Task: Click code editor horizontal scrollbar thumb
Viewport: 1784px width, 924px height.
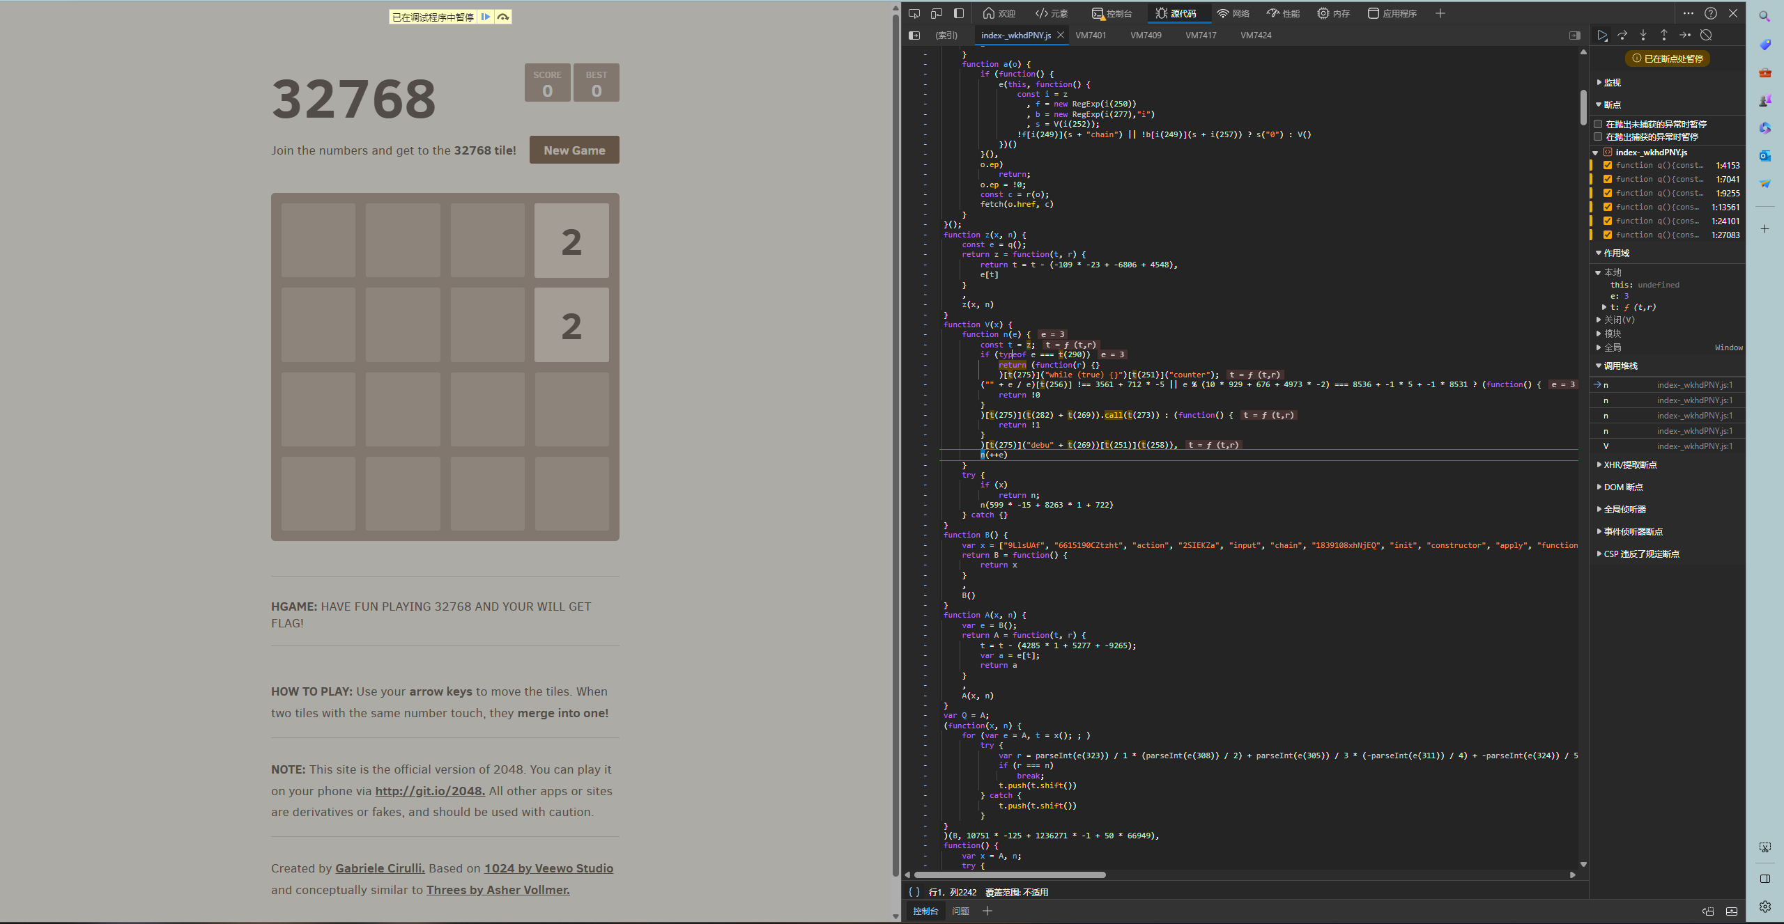Action: 1010,875
